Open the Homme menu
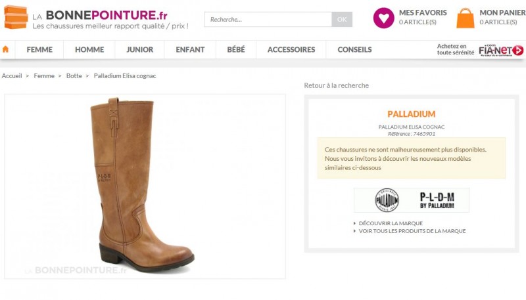 (x=89, y=50)
